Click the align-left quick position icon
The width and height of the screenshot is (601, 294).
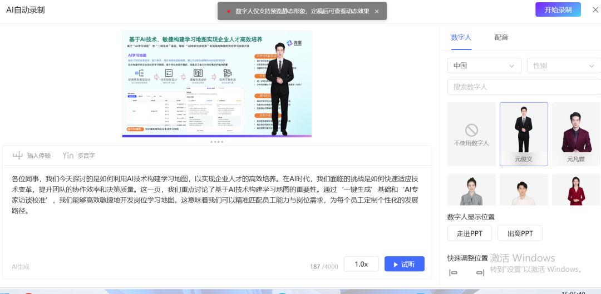pyautogui.click(x=453, y=272)
